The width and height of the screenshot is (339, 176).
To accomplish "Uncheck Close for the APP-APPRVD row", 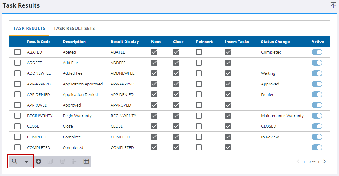I will pos(176,84).
